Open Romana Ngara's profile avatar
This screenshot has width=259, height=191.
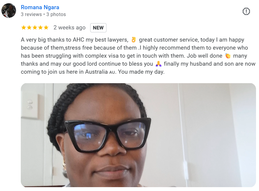point(9,11)
